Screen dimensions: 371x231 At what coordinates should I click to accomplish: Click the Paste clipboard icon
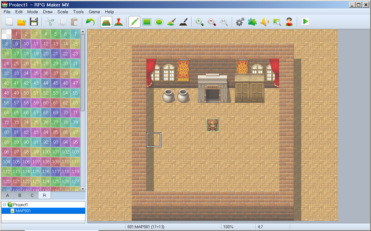(74, 22)
